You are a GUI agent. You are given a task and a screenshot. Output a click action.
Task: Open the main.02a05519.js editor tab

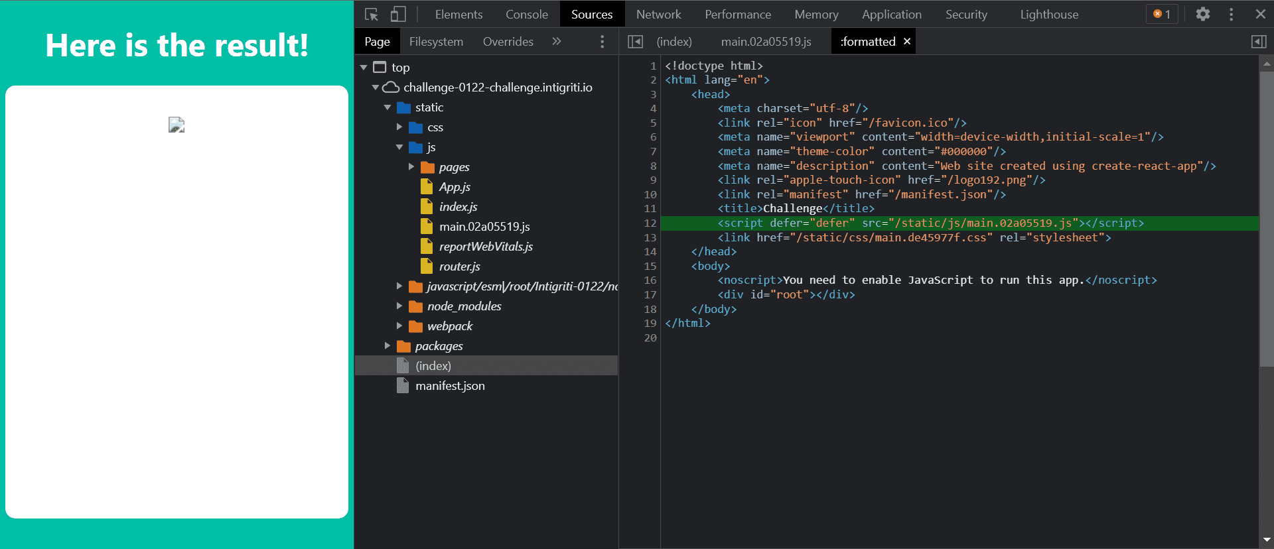tap(766, 42)
